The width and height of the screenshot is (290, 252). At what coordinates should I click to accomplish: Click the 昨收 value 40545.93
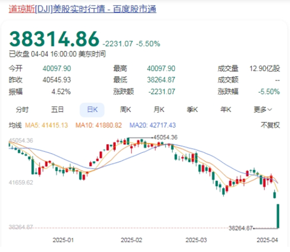[x=57, y=80]
